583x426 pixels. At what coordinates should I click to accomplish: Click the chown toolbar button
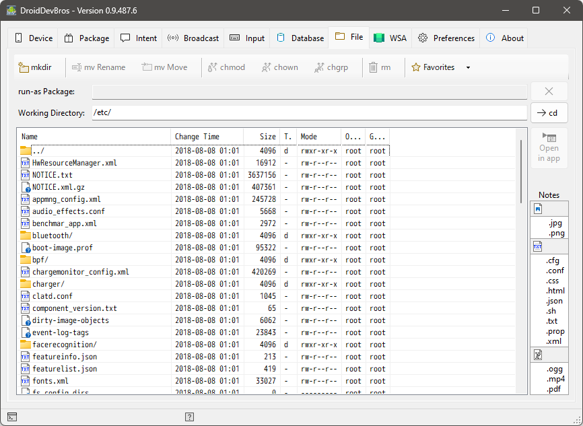tap(280, 67)
